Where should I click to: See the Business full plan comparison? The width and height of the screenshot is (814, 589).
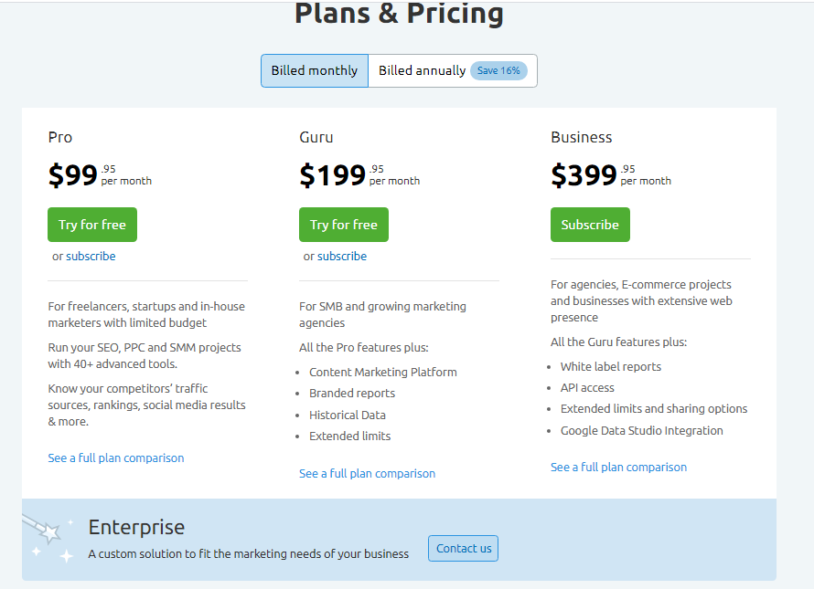point(618,468)
